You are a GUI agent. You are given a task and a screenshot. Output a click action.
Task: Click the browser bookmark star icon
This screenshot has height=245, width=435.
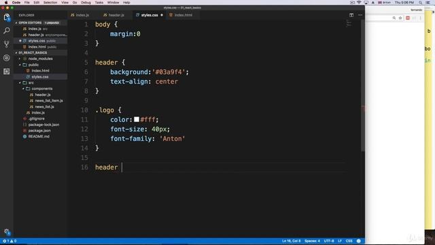[x=400, y=18]
